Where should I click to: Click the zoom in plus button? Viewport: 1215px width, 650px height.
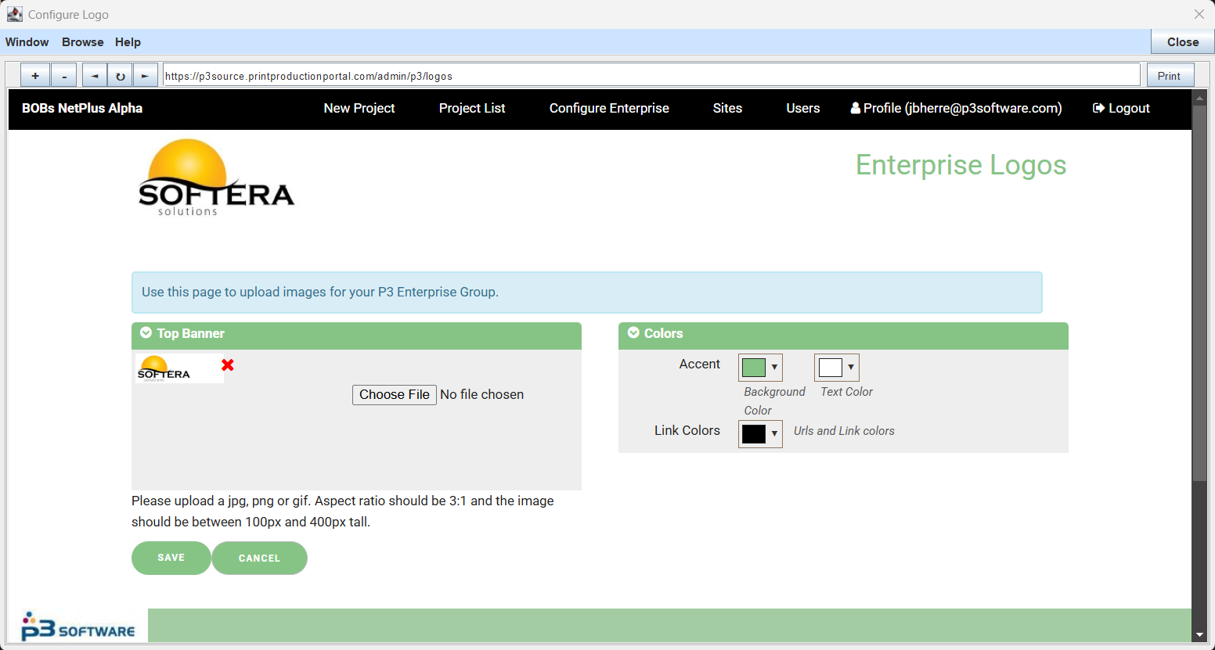coord(35,76)
